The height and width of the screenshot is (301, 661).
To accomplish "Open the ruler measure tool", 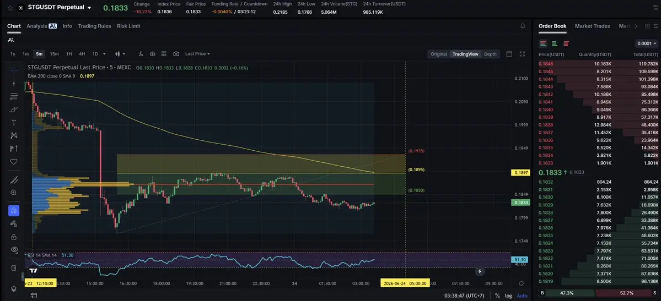I will click(x=13, y=180).
